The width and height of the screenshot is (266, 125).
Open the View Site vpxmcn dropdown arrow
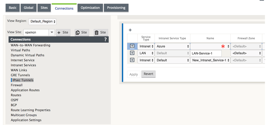(x=52, y=32)
